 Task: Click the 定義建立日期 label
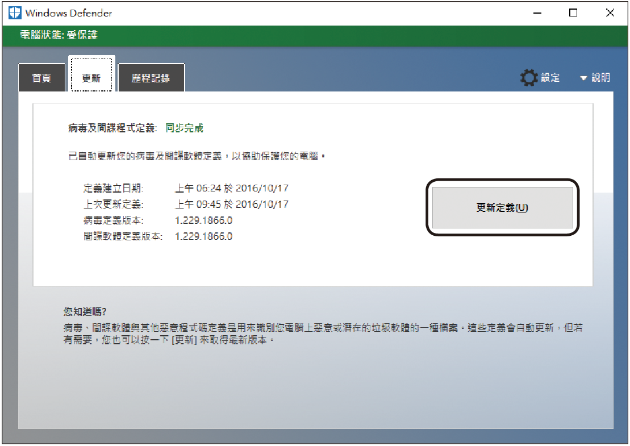[x=113, y=188]
